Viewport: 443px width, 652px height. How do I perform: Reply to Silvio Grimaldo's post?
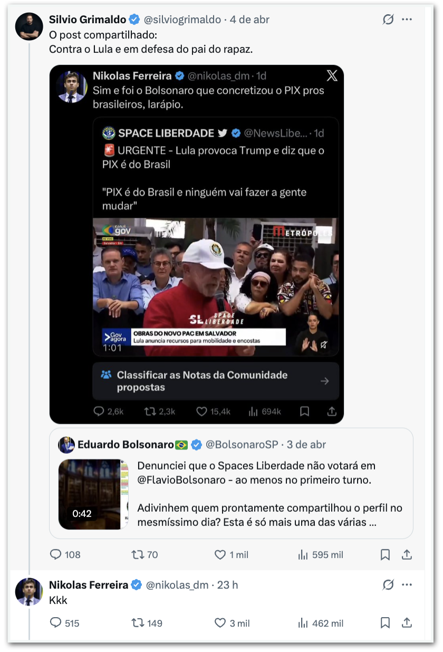coord(56,554)
